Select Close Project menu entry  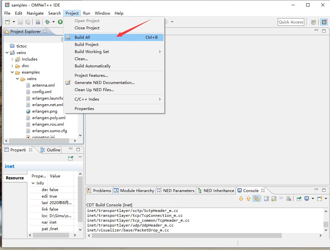tap(114, 28)
